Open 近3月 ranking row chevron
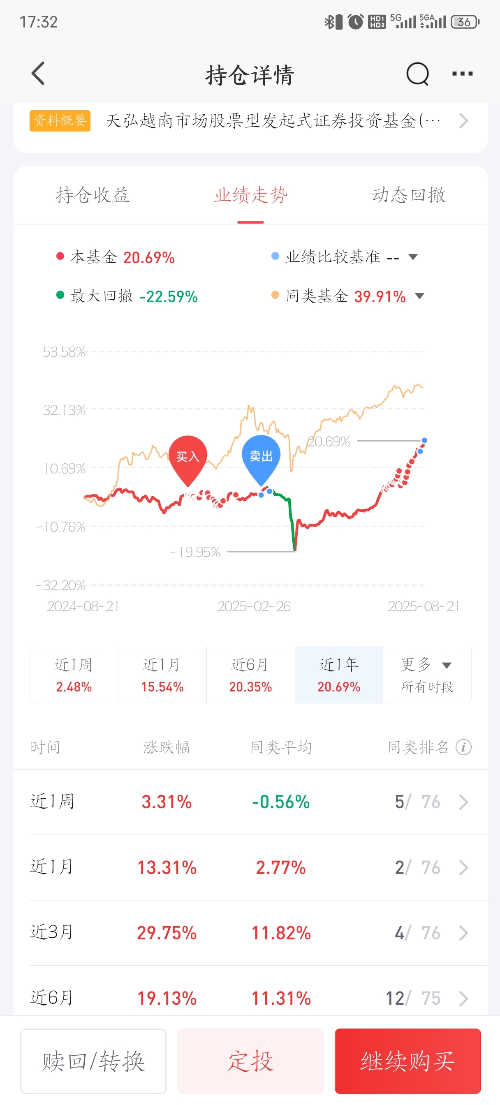The height and width of the screenshot is (1105, 500). point(463,933)
